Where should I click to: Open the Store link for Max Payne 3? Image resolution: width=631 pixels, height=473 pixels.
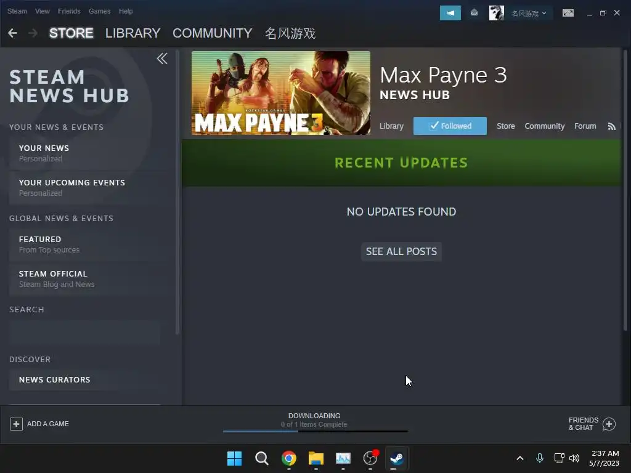coord(505,126)
